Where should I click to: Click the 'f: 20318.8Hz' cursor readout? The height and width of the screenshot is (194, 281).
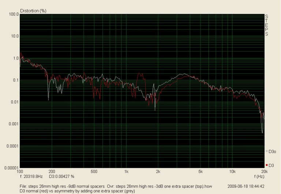[x=31, y=176]
